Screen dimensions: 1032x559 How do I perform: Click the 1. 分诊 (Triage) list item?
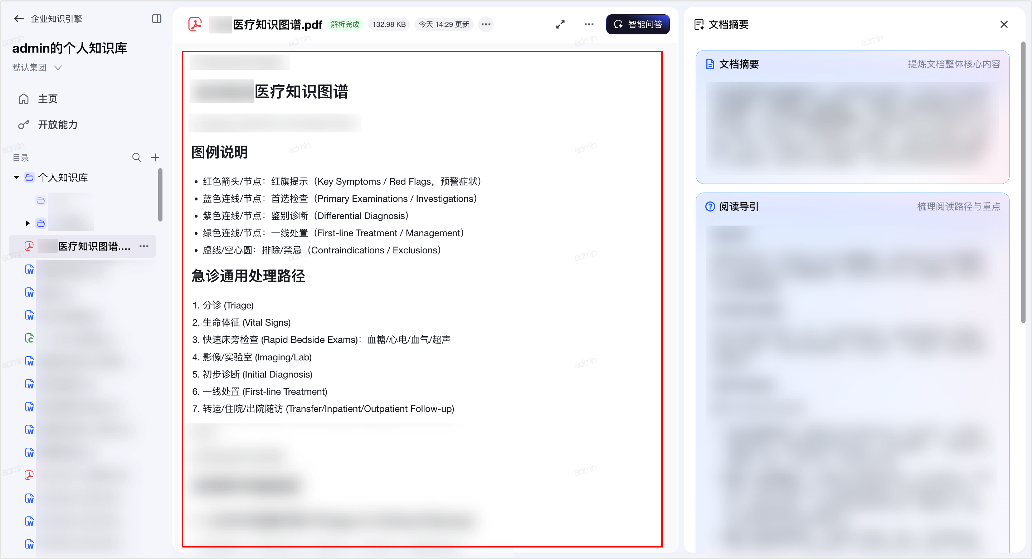pos(223,305)
